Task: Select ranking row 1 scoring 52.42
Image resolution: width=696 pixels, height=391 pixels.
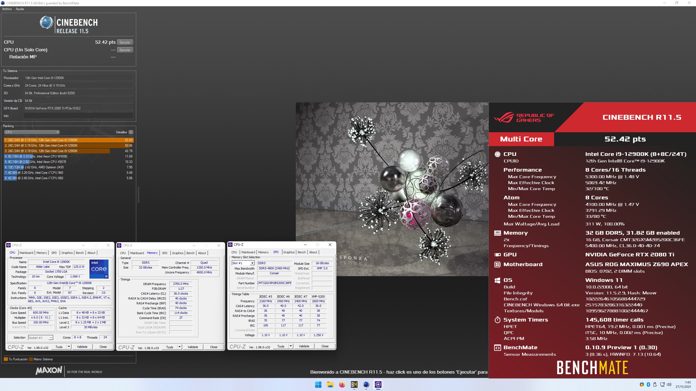Action: point(69,140)
